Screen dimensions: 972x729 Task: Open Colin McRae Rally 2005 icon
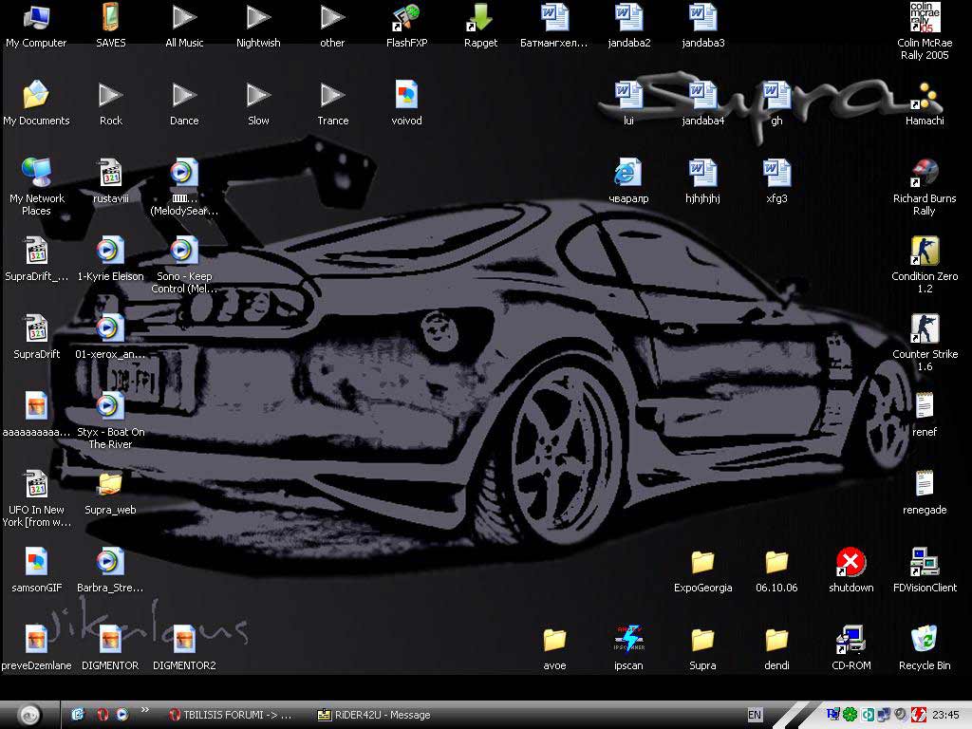point(924,19)
